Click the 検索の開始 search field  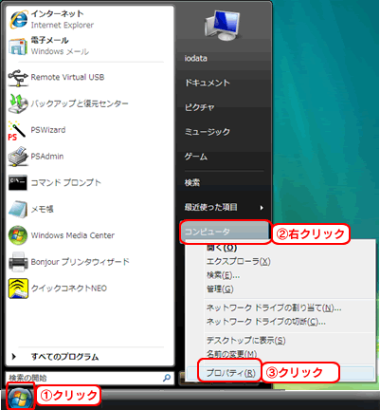(x=90, y=378)
